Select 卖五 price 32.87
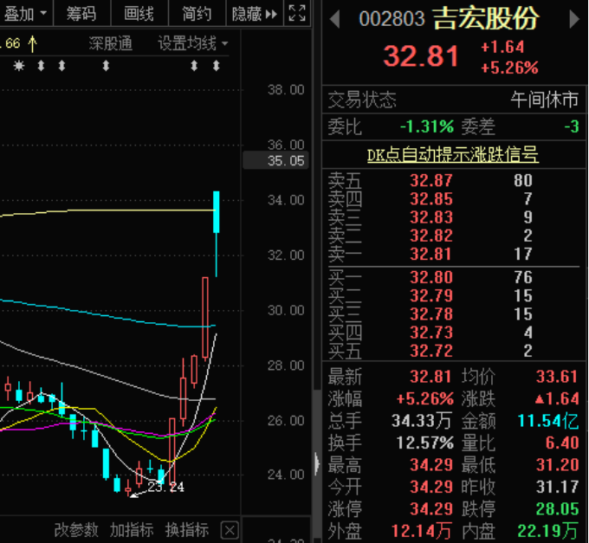The width and height of the screenshot is (589, 543). click(x=431, y=180)
